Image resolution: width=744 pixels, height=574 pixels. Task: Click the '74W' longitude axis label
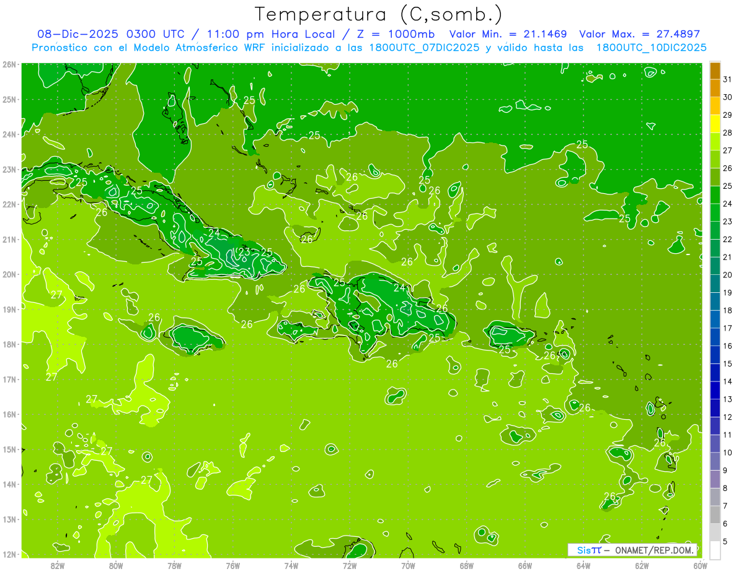[x=291, y=565]
